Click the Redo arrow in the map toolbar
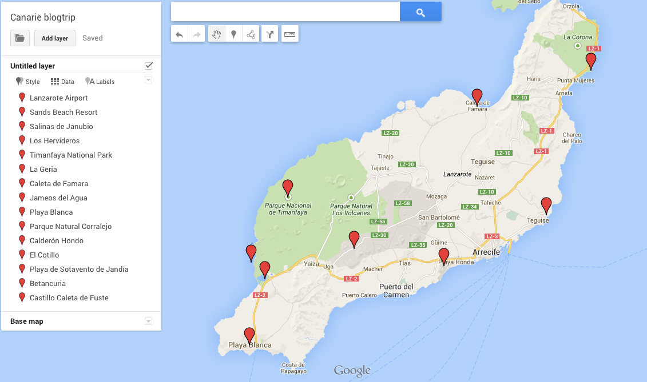Image resolution: width=647 pixels, height=382 pixels. 196,34
